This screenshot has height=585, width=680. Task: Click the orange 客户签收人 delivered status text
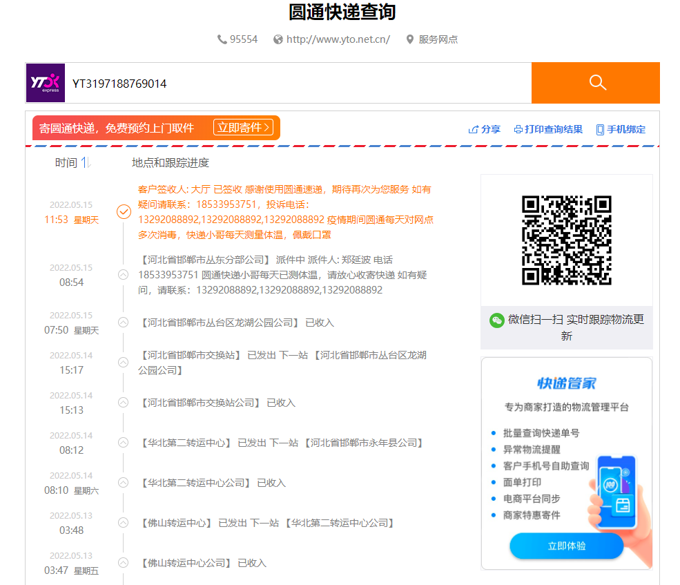(286, 212)
